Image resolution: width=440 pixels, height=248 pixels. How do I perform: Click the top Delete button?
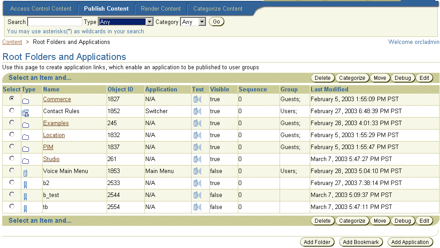click(x=322, y=78)
